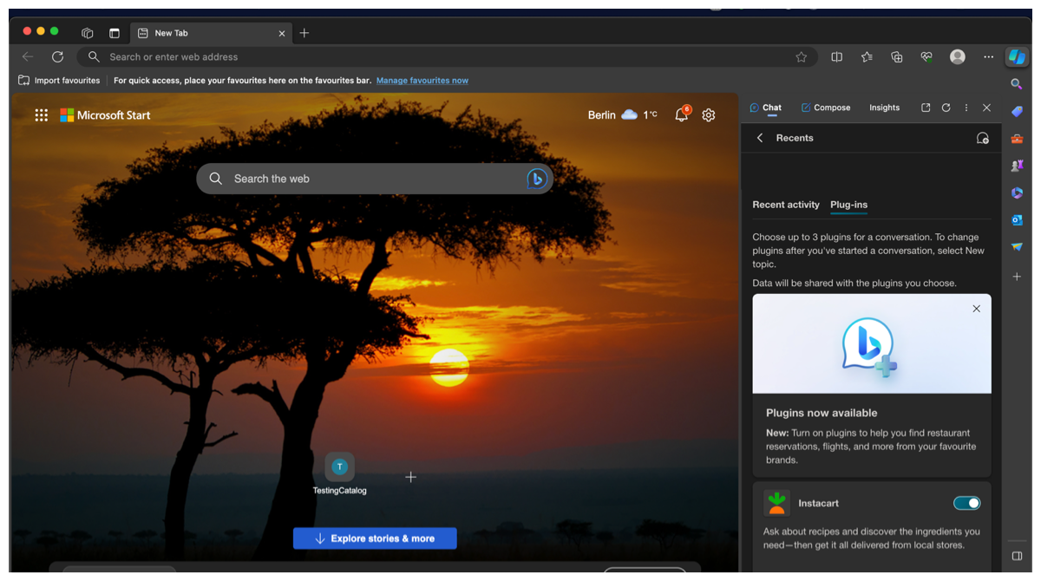
Task: Open Search in the Edge sidebar
Action: point(1017,84)
